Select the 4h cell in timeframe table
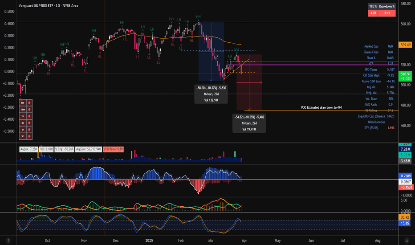This screenshot has height=245, width=415. click(x=23, y=123)
